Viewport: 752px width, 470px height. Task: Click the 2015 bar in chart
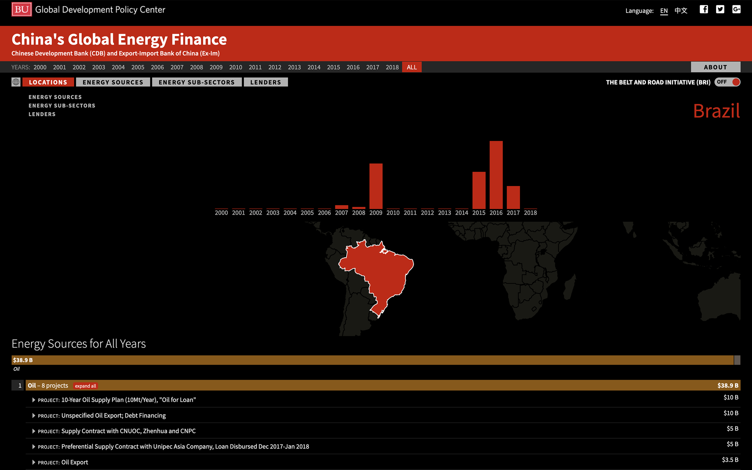(x=479, y=190)
